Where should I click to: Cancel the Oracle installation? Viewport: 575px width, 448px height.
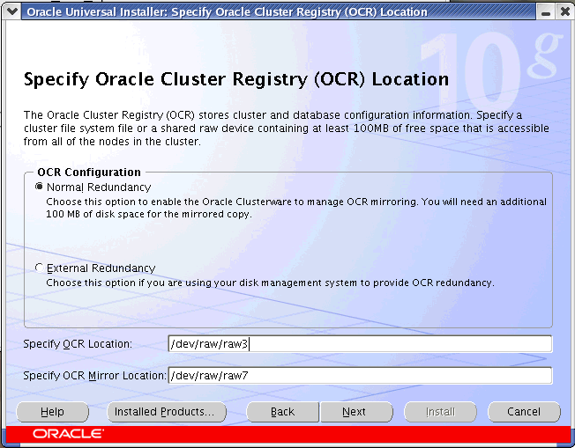pos(524,412)
